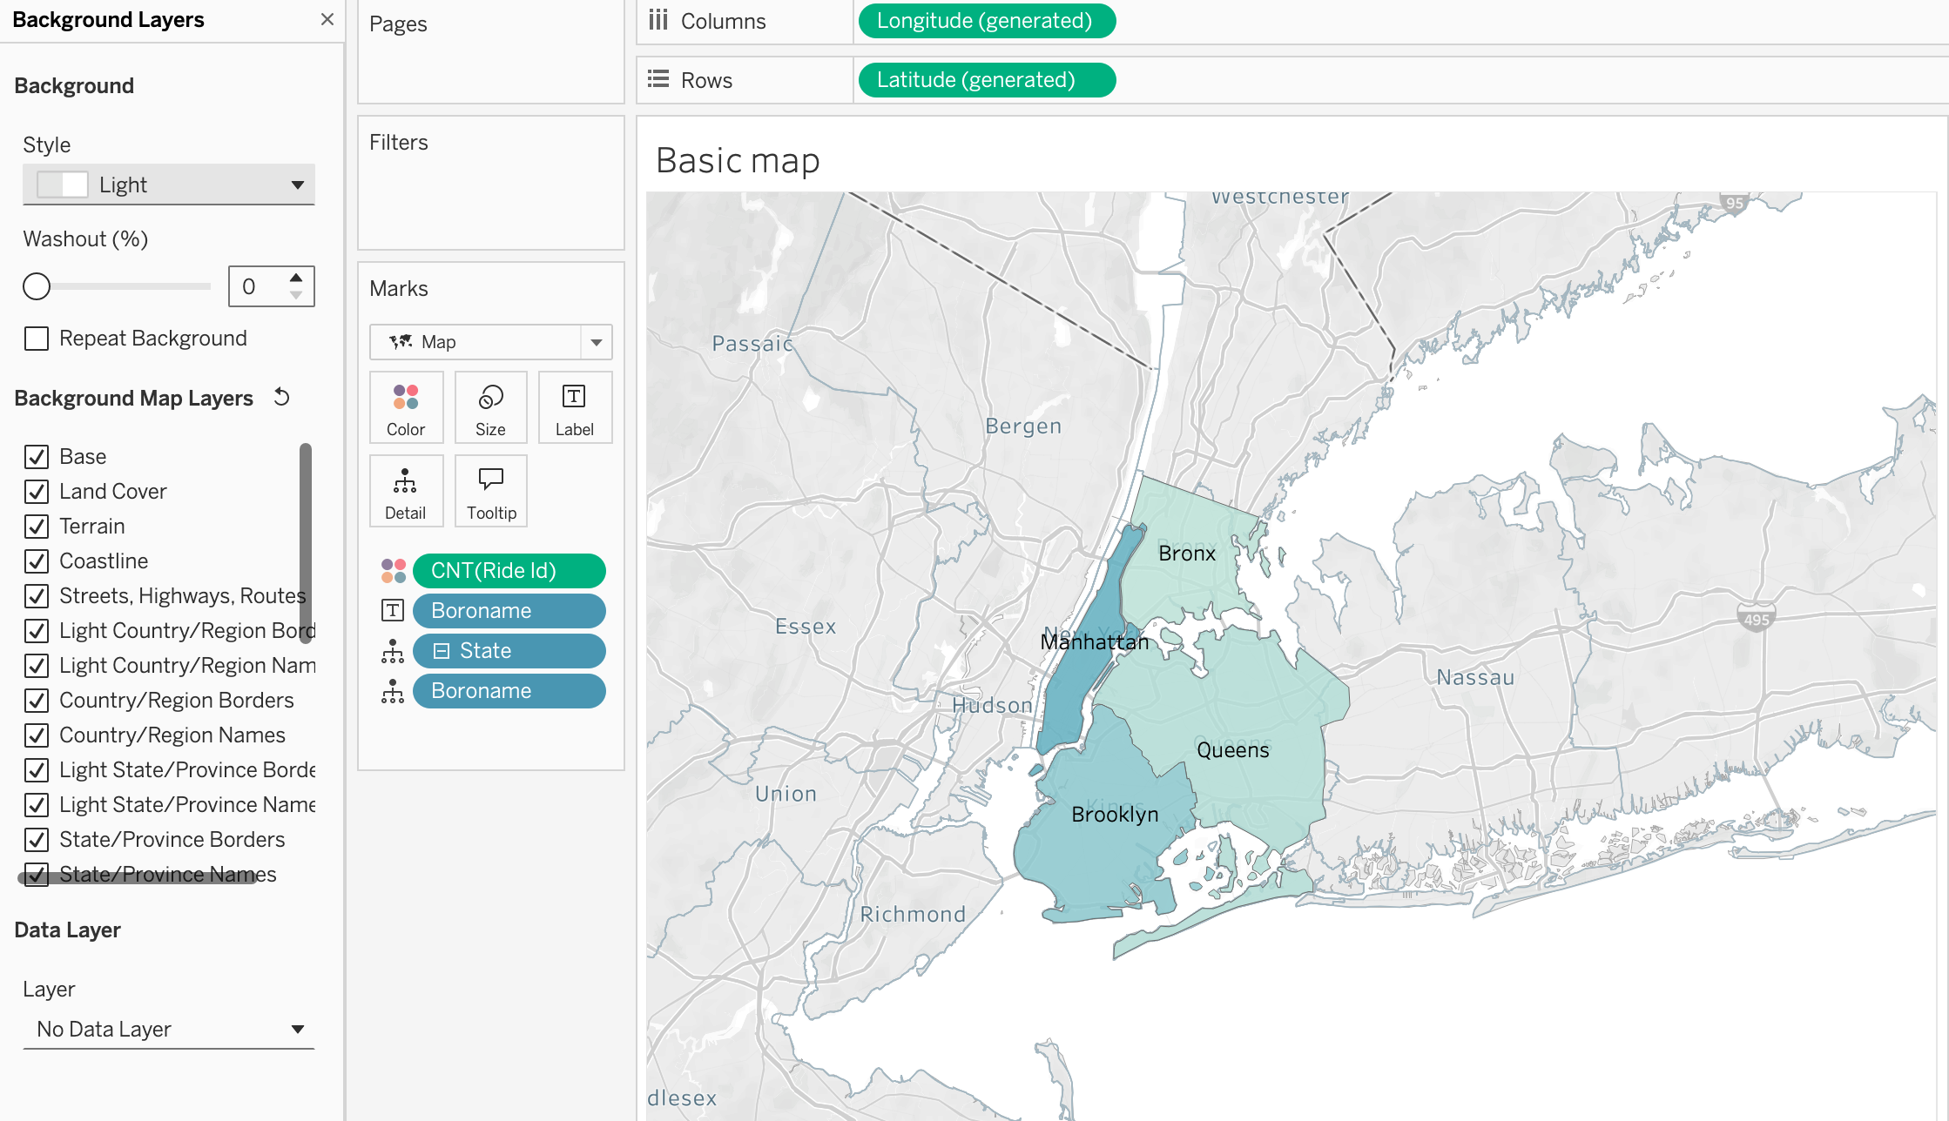Click the Longitude (generated) pill in Columns
Viewport: 1949px width, 1121px height.
986,21
